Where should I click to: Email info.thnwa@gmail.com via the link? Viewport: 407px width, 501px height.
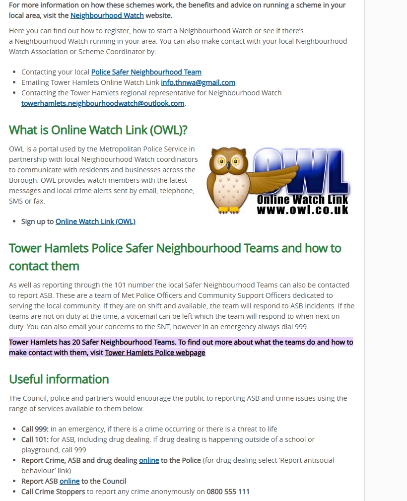pyautogui.click(x=198, y=82)
